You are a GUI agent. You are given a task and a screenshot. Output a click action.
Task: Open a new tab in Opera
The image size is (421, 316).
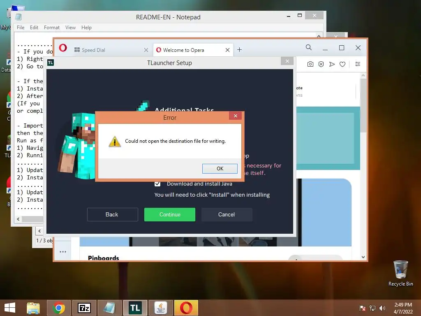click(240, 50)
